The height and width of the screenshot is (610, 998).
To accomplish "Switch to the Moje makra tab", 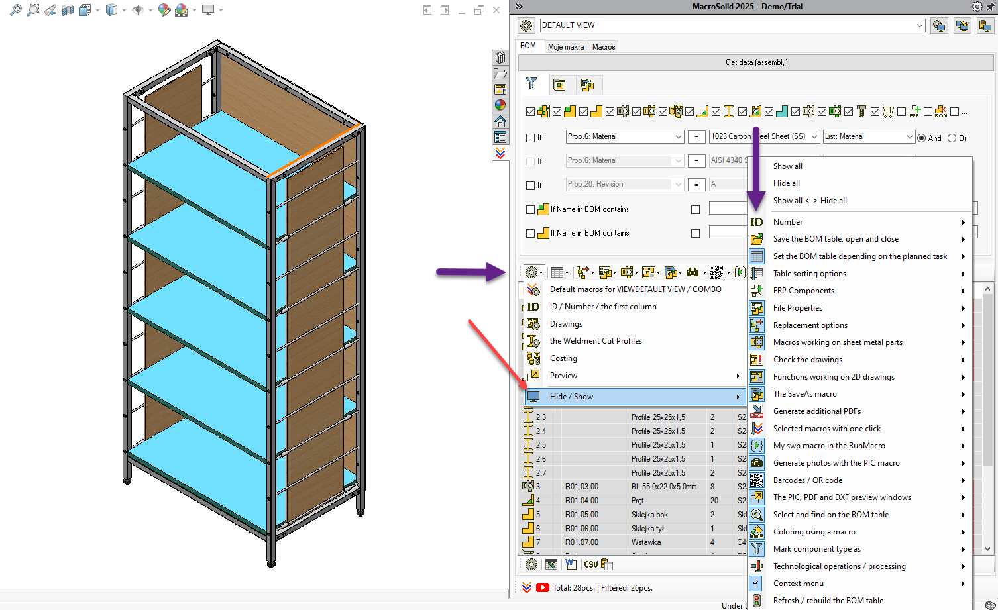I will 566,47.
